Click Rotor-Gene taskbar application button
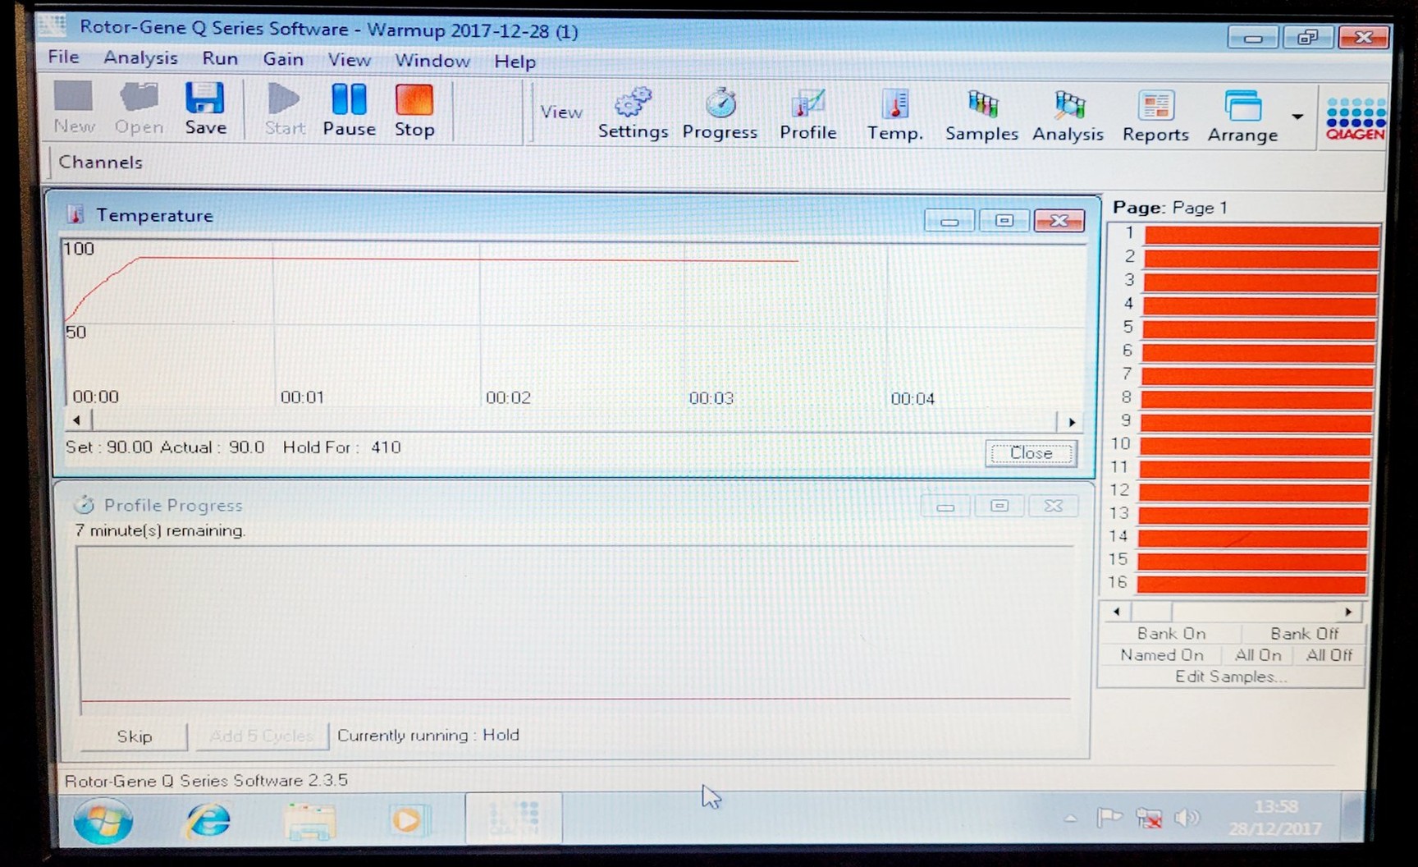Screen dimensions: 1418x867 click(514, 819)
